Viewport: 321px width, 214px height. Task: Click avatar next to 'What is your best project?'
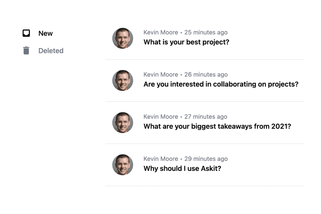[x=123, y=39]
